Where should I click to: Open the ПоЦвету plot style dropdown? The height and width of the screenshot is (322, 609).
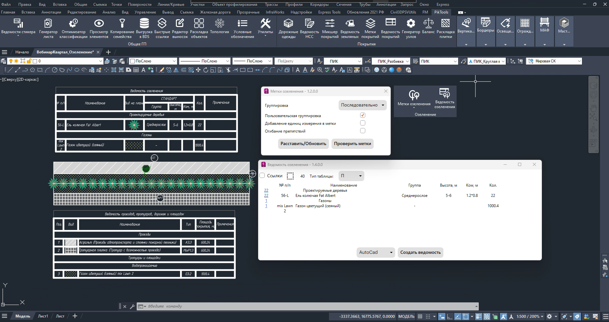point(294,61)
